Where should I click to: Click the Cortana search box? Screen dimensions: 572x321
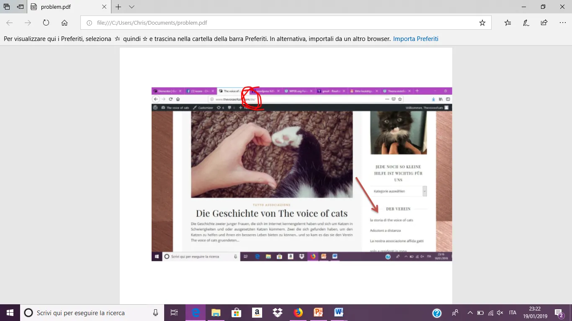point(92,313)
